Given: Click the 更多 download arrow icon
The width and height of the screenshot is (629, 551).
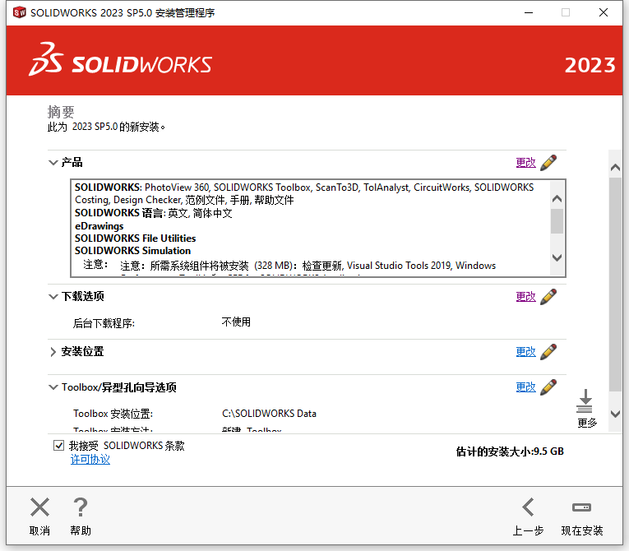Looking at the screenshot, I should [585, 401].
